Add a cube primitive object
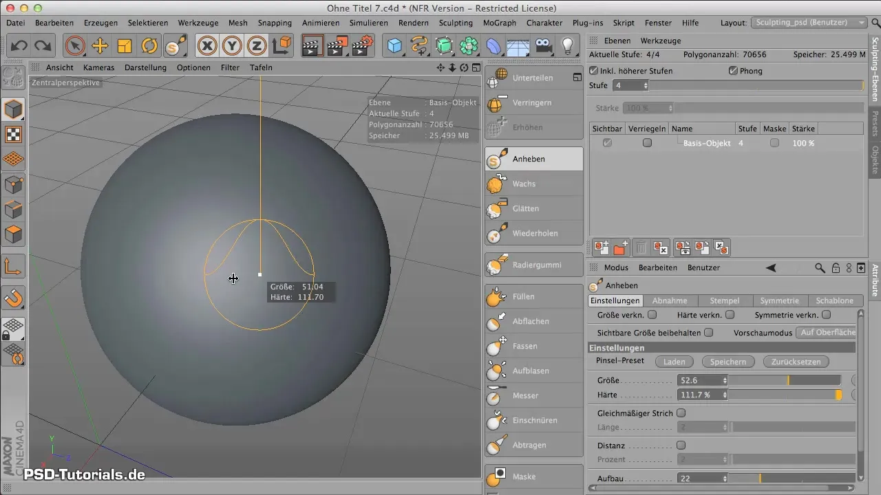Screen dimensions: 881x495 [394, 46]
